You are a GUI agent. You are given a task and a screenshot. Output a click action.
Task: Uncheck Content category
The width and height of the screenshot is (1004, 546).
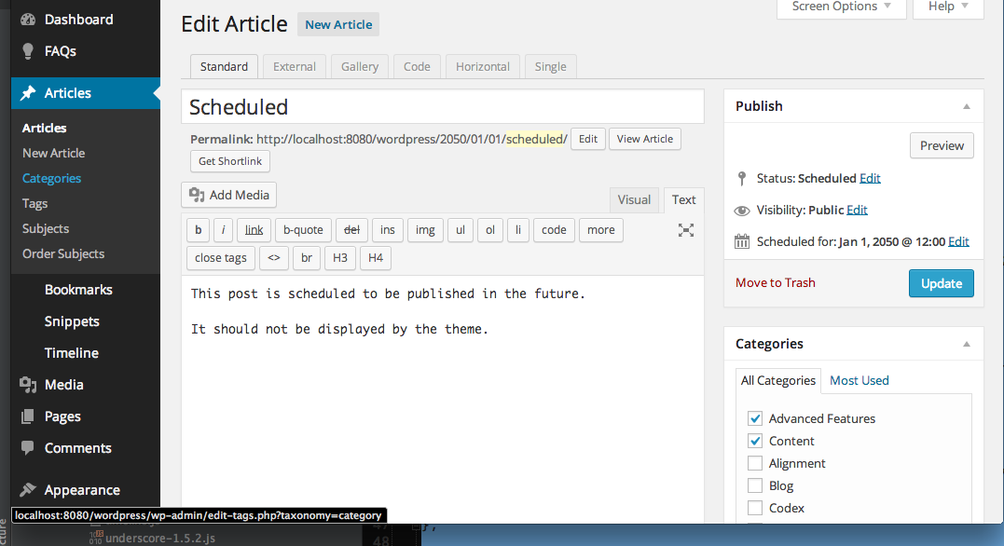[755, 441]
